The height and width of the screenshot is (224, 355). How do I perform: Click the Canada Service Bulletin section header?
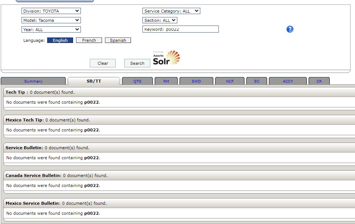click(179, 175)
